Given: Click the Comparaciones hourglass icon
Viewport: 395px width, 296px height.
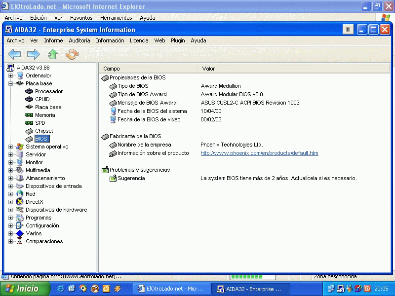Looking at the screenshot, I should point(20,241).
